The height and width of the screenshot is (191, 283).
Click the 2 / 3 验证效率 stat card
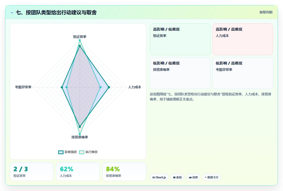click(x=32, y=172)
